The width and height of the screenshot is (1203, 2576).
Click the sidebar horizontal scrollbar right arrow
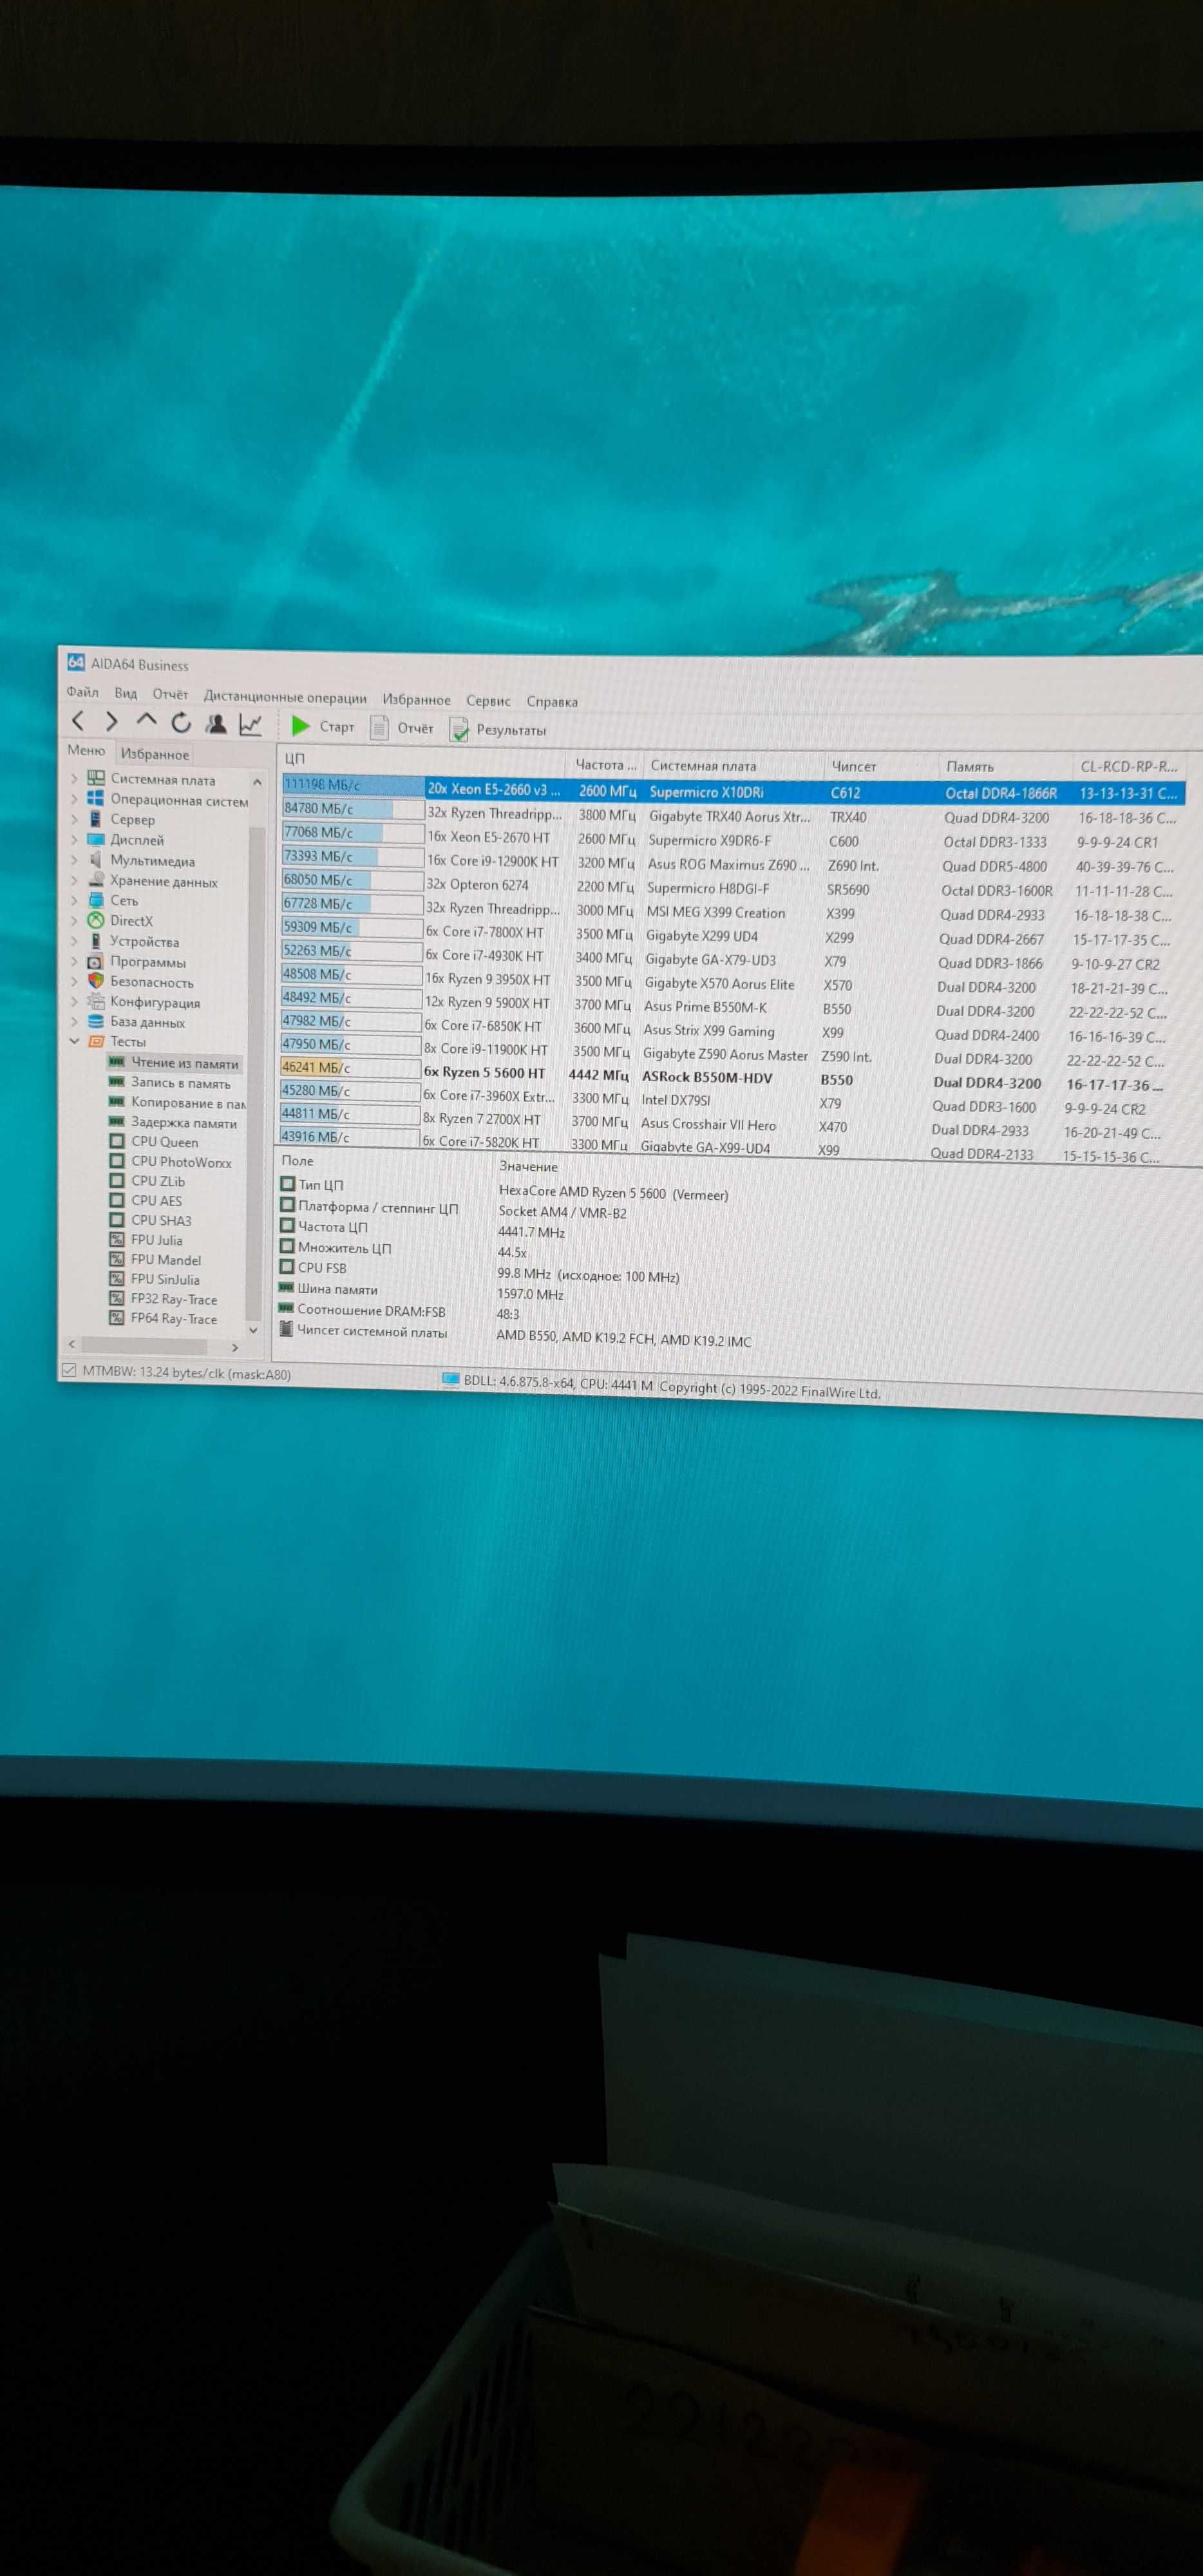[235, 1347]
